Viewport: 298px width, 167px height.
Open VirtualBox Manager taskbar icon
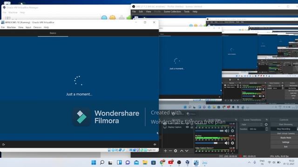(188, 162)
